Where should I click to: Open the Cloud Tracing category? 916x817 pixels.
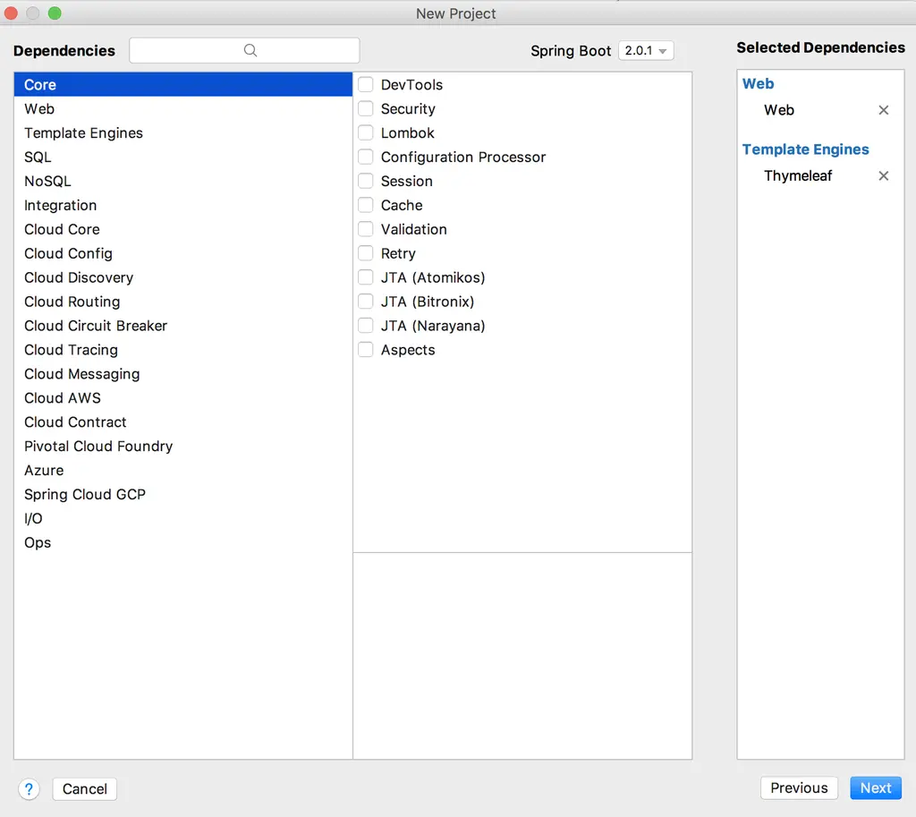(x=182, y=350)
